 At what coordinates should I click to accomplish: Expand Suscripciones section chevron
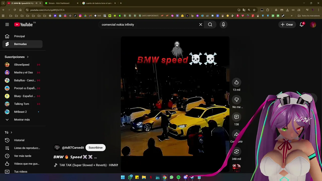tap(28, 57)
